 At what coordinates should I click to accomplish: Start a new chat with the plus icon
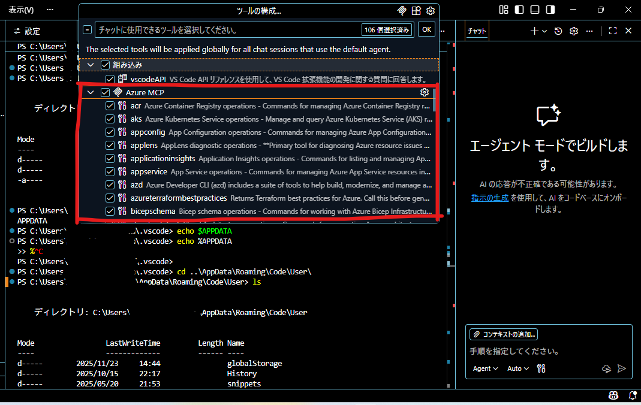coord(534,31)
